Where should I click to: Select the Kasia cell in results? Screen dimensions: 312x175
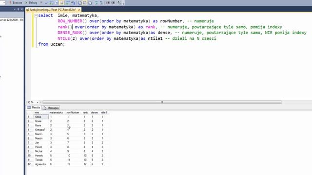(41, 117)
